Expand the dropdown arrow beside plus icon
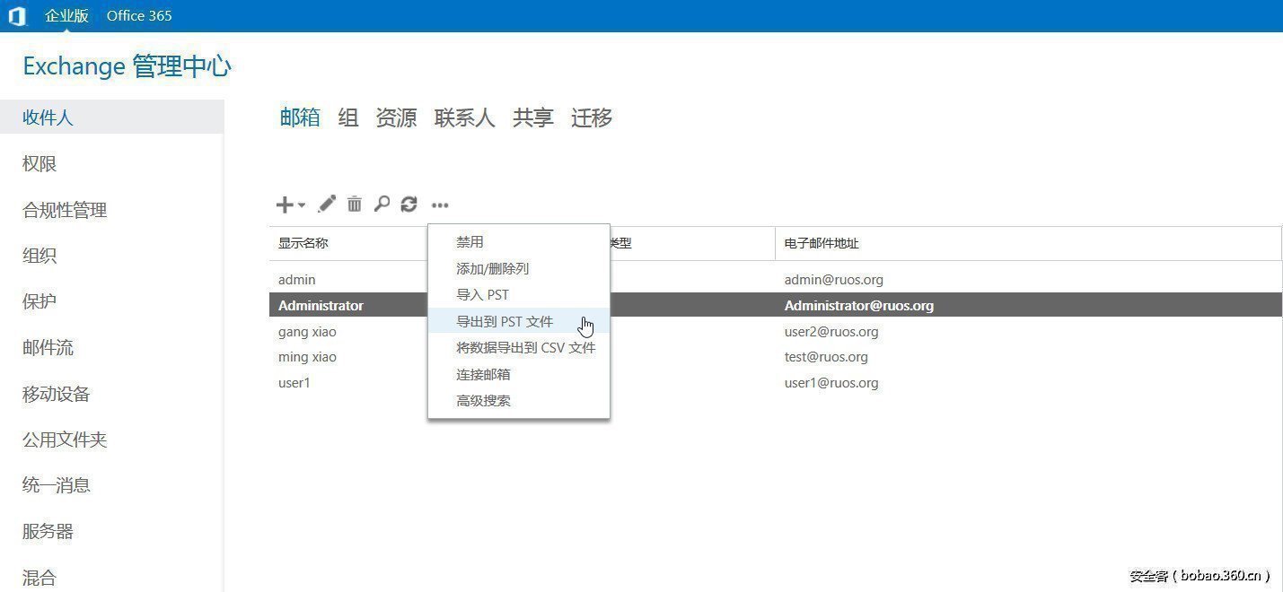The height and width of the screenshot is (592, 1283). tap(302, 205)
